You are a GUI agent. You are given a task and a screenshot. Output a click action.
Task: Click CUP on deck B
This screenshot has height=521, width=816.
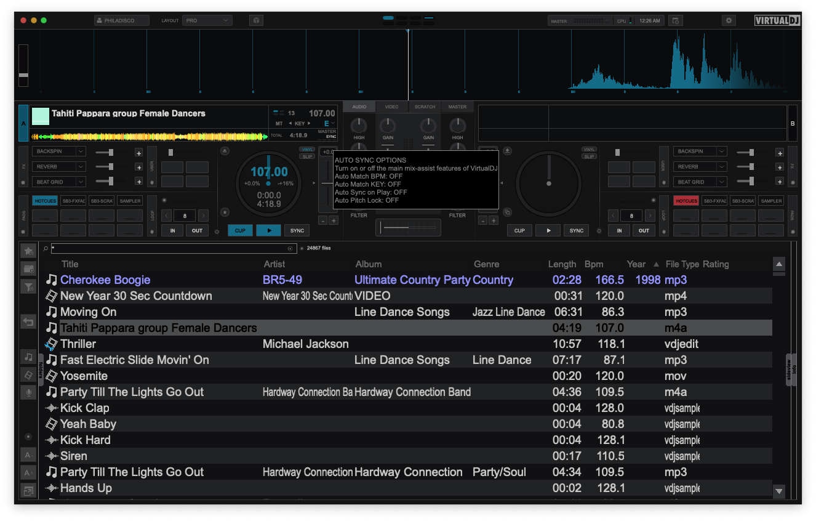(519, 231)
